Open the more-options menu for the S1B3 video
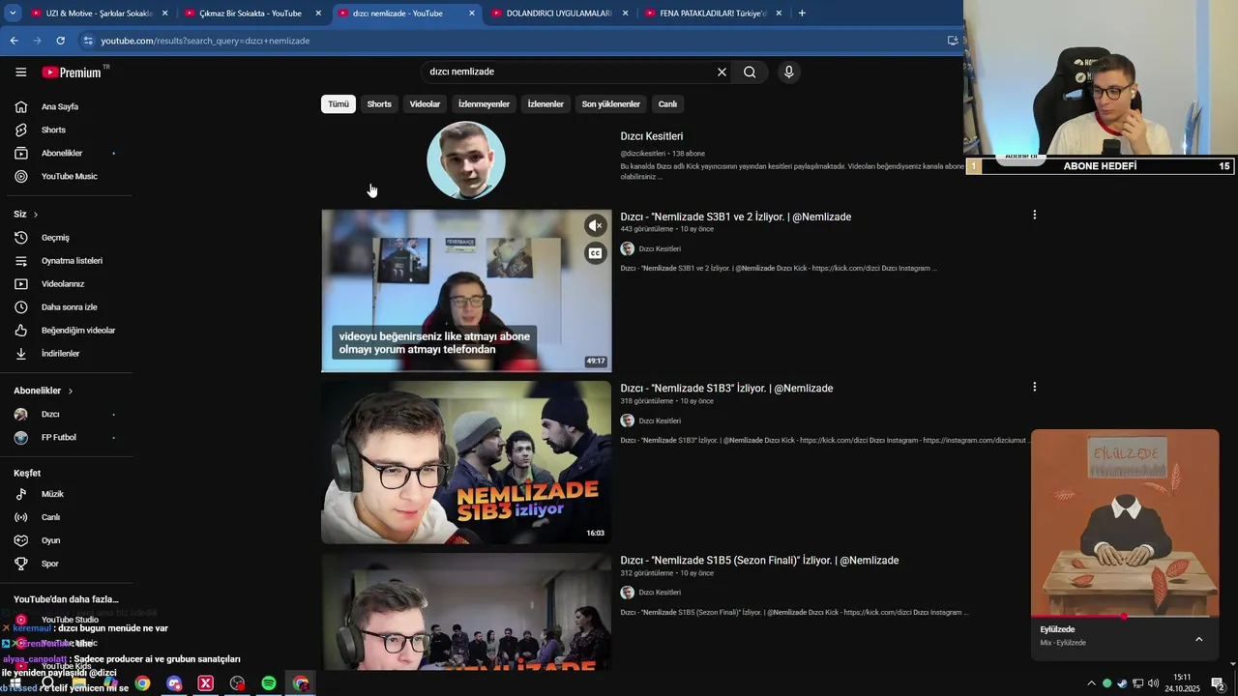 point(1034,387)
